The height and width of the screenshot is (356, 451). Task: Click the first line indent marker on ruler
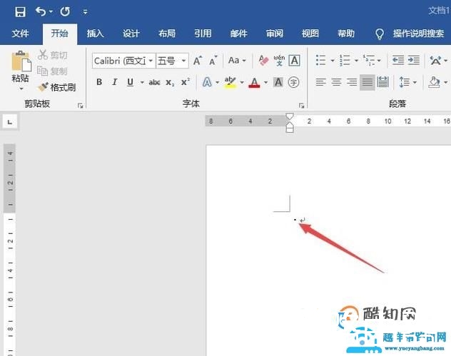(x=290, y=116)
